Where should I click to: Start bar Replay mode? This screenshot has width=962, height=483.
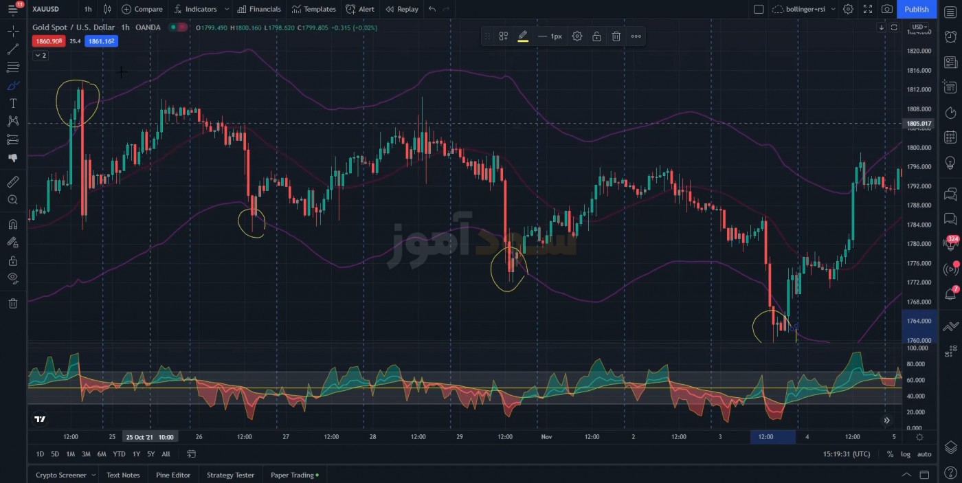coord(401,9)
